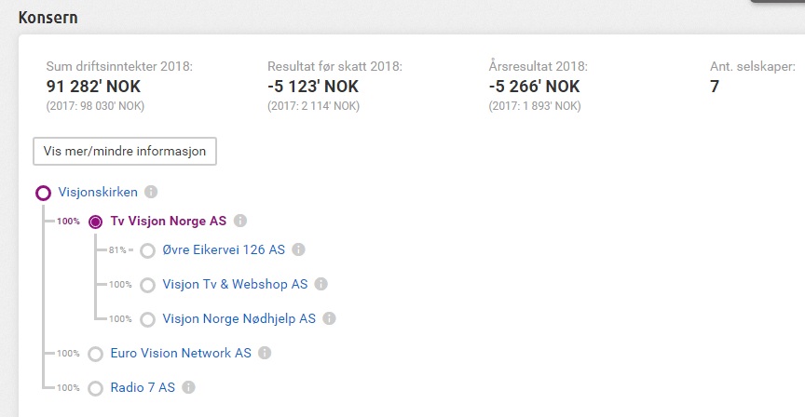Viewport: 805px width, 417px height.
Task: Click info icon beside Radio 7 AS
Action: coord(188,387)
